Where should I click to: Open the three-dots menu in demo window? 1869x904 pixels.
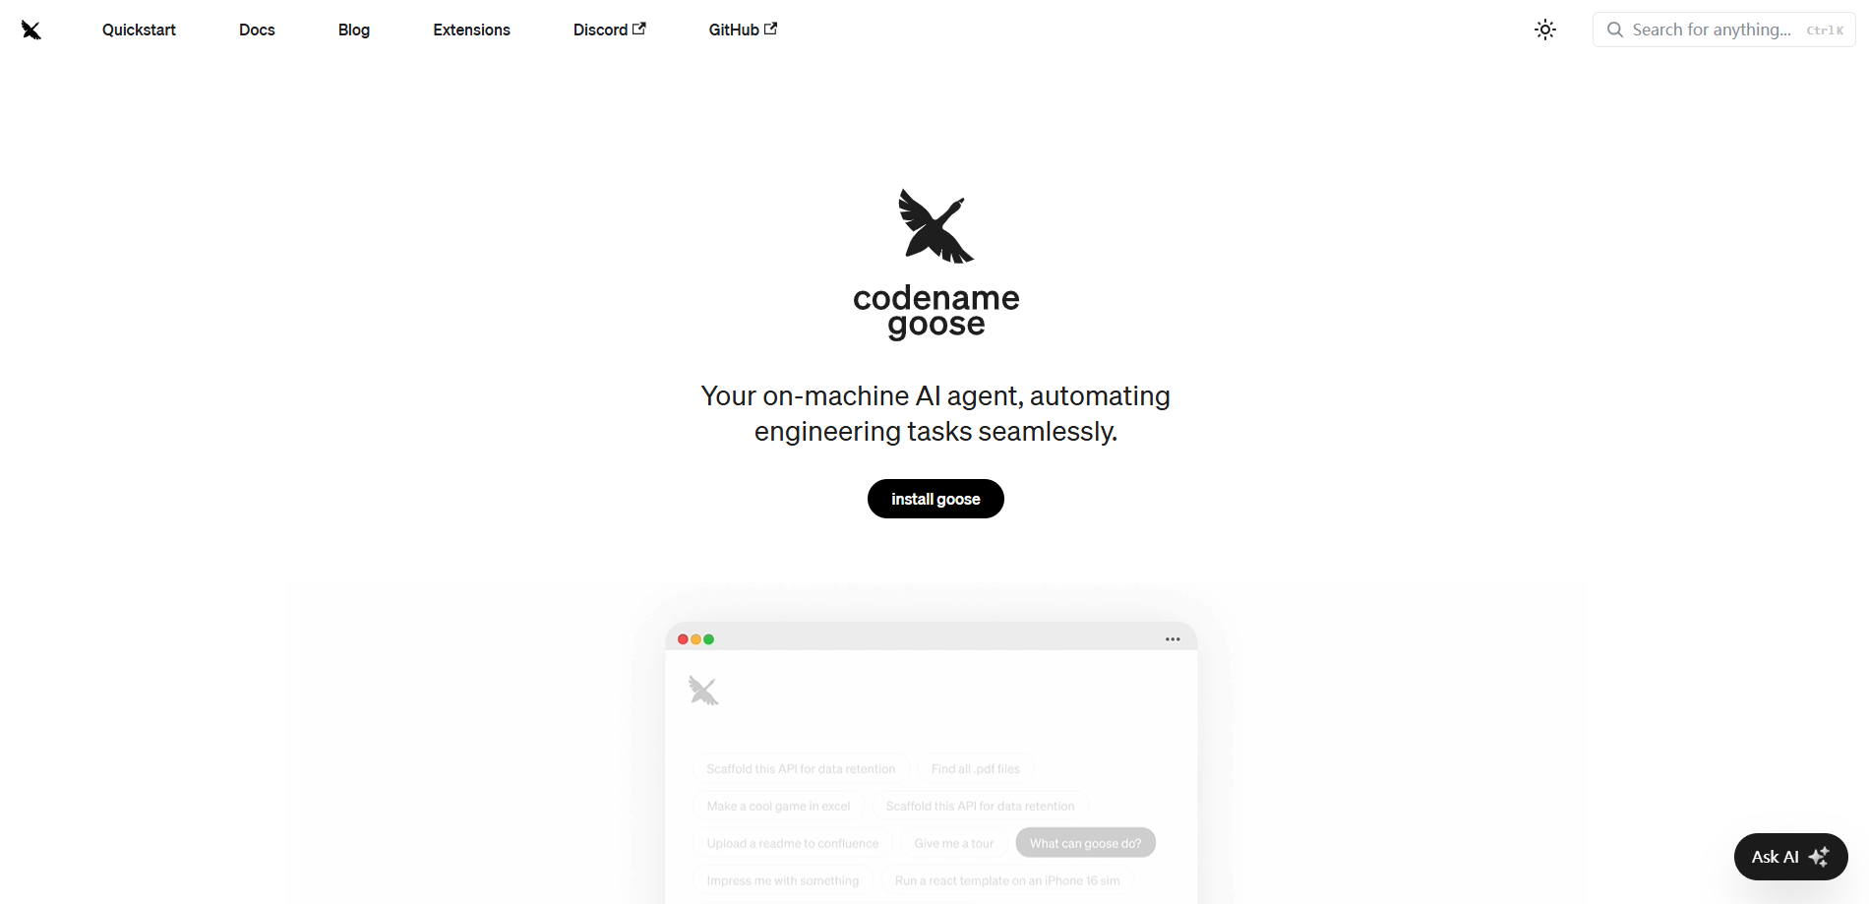pos(1173,639)
